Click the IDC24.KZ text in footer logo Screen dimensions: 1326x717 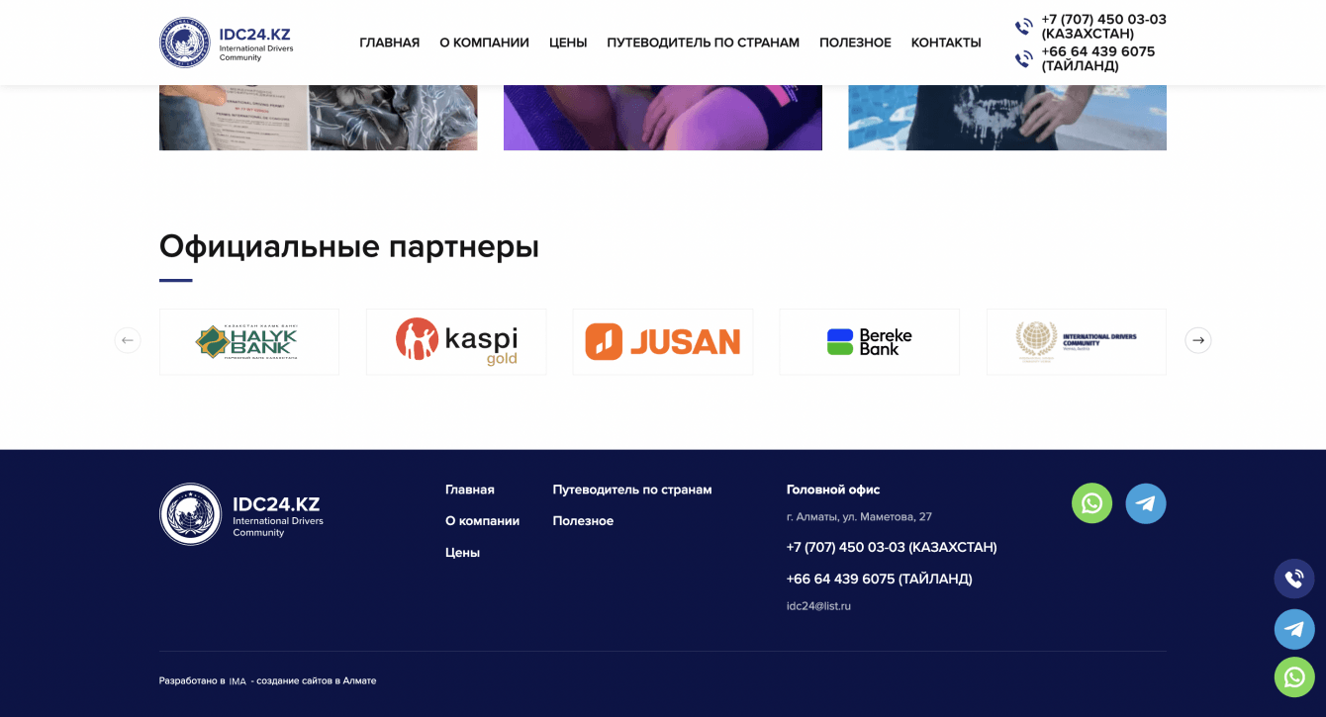(276, 504)
